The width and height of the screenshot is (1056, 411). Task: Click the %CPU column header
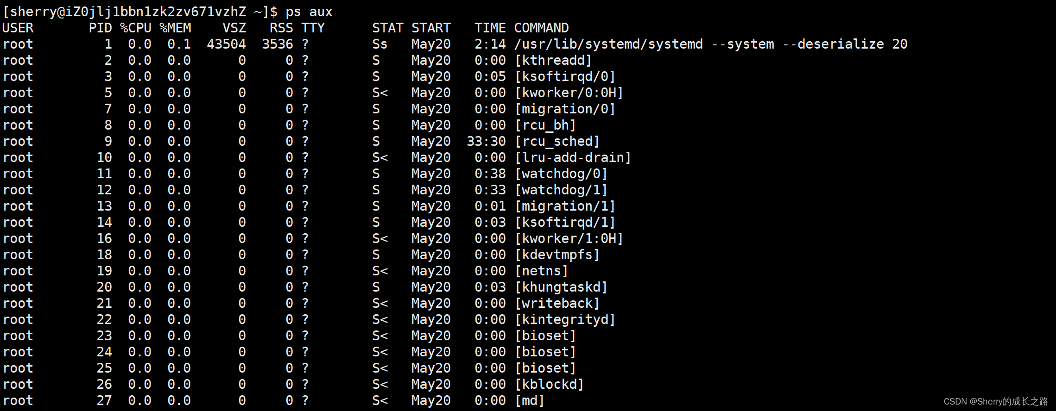(x=136, y=28)
